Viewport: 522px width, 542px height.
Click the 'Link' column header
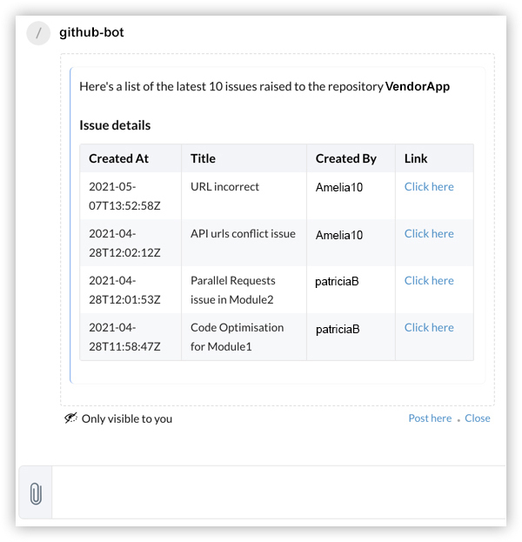click(416, 158)
